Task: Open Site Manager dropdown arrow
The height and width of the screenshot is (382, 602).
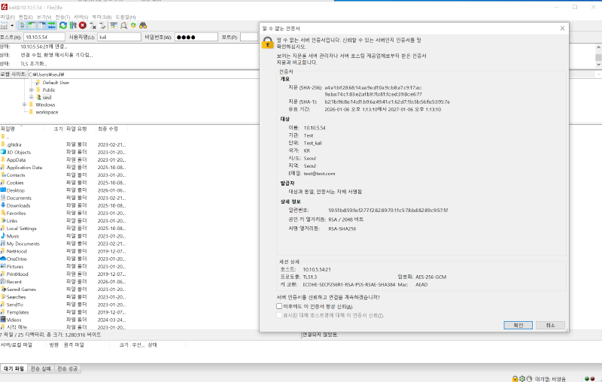Action: click(13, 25)
